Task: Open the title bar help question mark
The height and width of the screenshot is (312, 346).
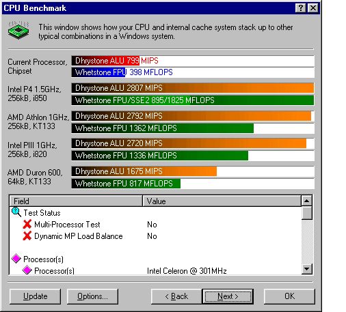Action: pyautogui.click(x=301, y=8)
